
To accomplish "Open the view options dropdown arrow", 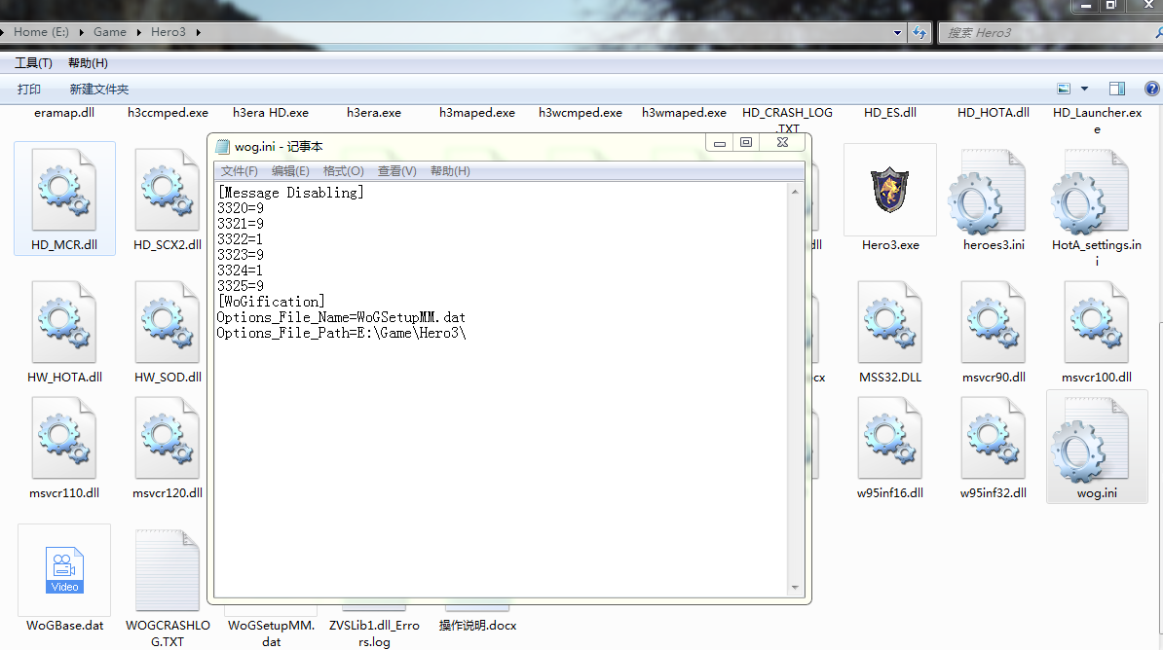I will [x=1084, y=89].
